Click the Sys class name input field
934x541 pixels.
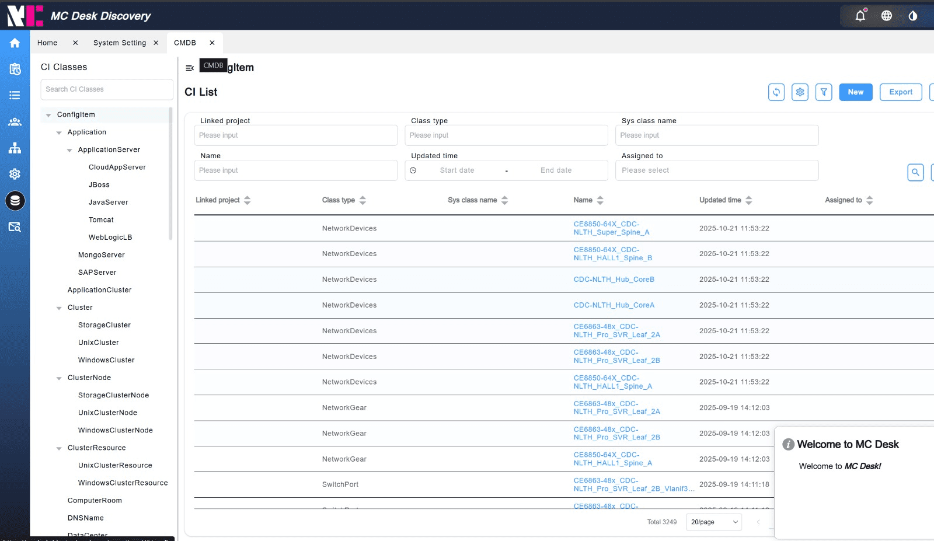(717, 135)
